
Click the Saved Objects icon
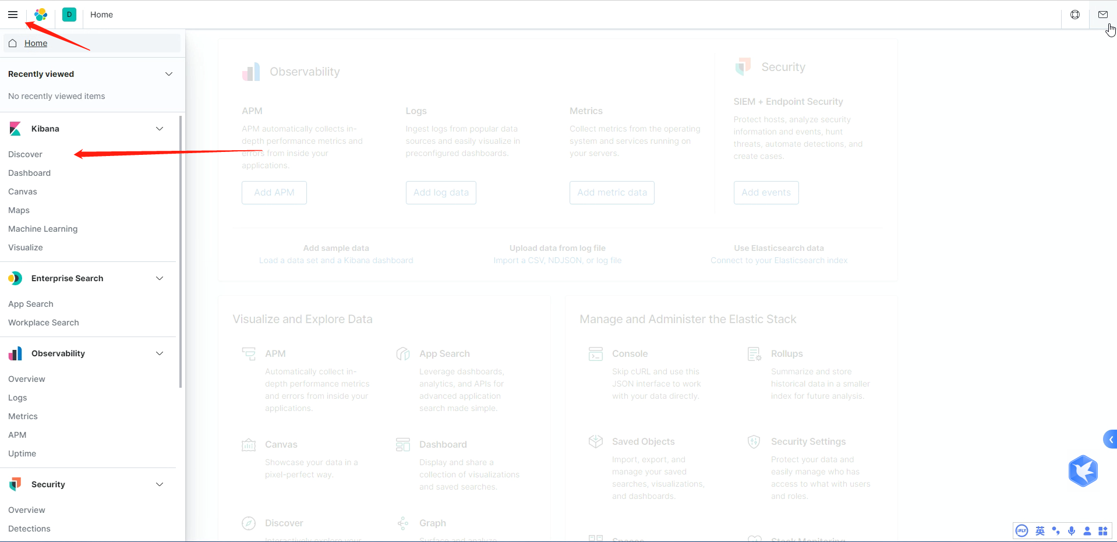596,442
